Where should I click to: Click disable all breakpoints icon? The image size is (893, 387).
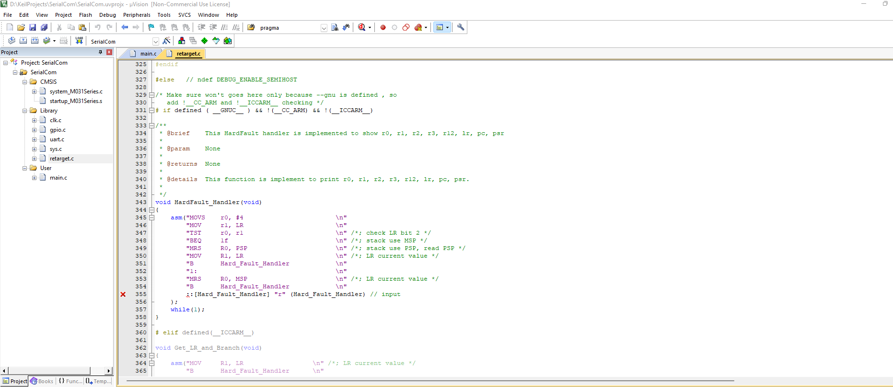click(x=406, y=27)
